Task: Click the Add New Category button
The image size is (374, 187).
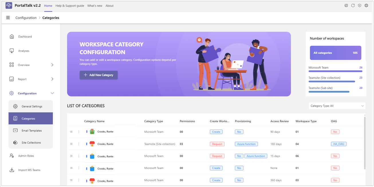Action: point(99,75)
